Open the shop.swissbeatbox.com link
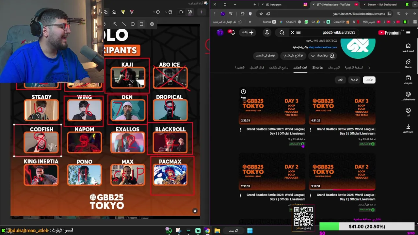The height and width of the screenshot is (235, 418). pos(323,47)
